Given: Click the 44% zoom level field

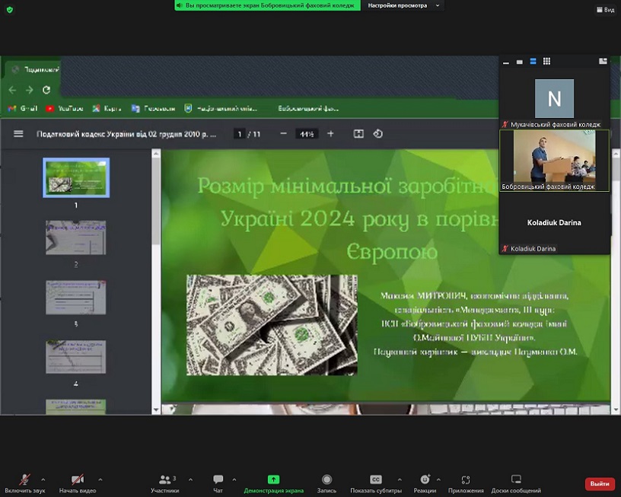Looking at the screenshot, I should [307, 134].
